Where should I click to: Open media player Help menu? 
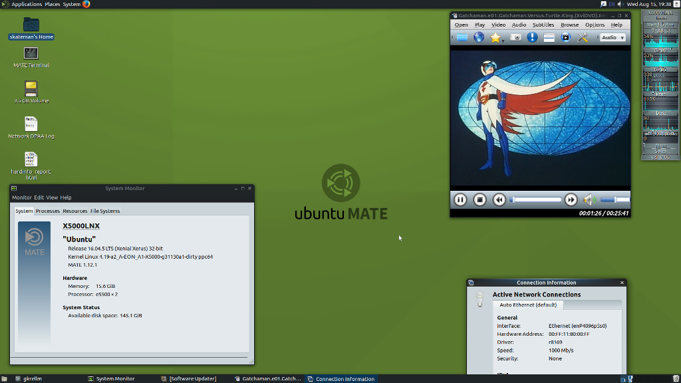pyautogui.click(x=616, y=25)
